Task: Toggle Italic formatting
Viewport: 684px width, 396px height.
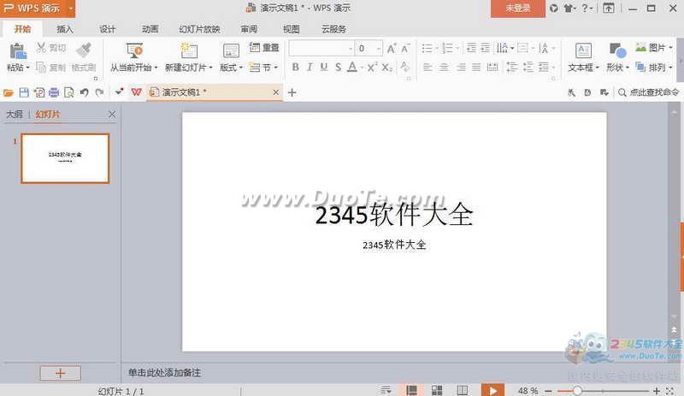Action: coord(310,68)
